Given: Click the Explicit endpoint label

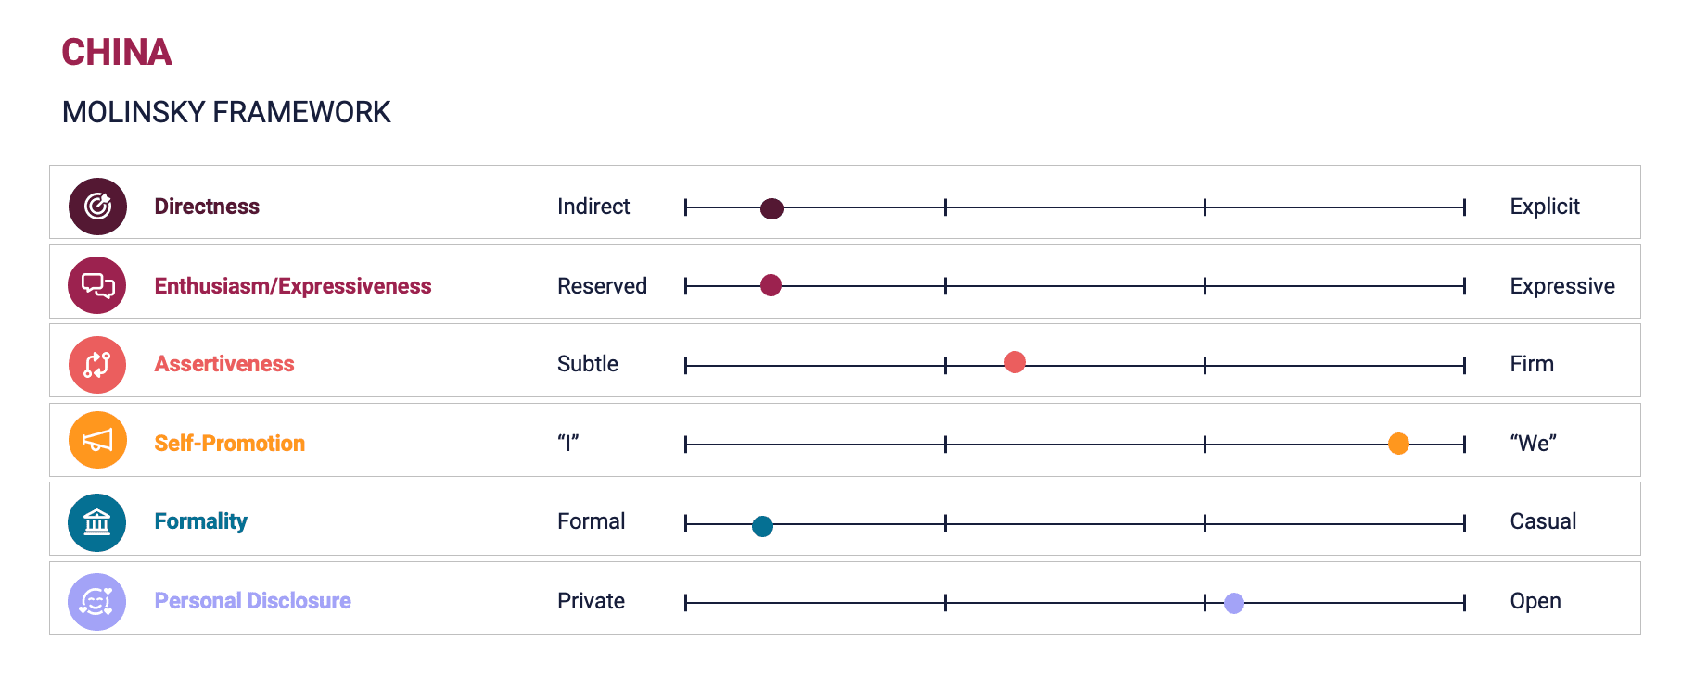Looking at the screenshot, I should click(x=1545, y=207).
